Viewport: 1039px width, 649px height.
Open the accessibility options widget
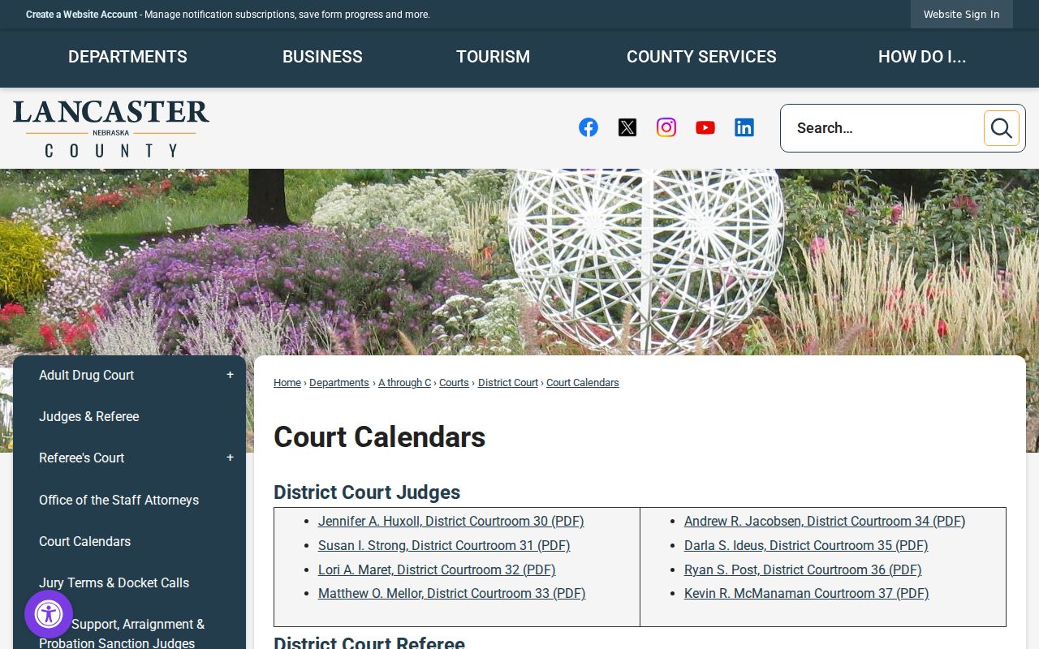click(49, 614)
